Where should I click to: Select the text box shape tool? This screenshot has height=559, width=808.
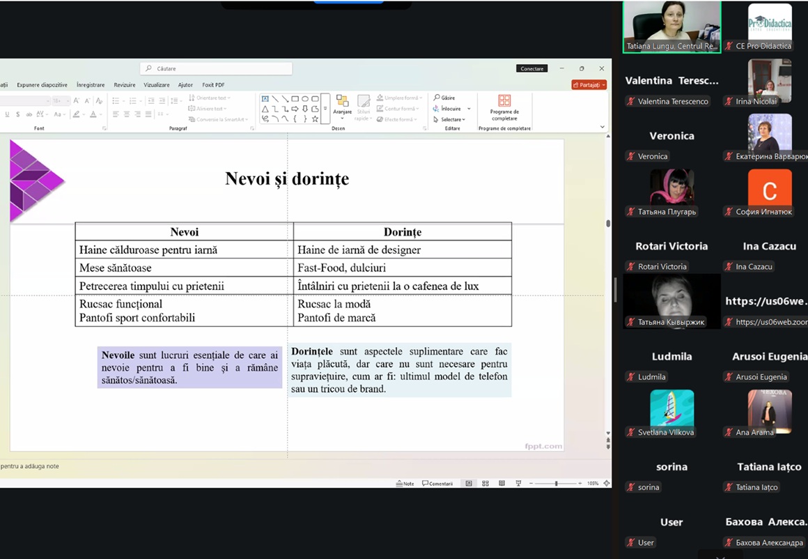click(x=265, y=99)
